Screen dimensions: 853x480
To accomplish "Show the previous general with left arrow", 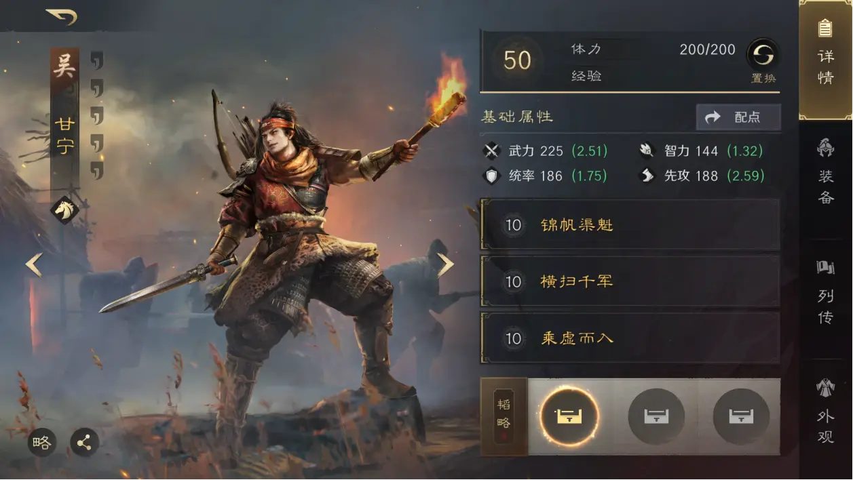I will tap(34, 264).
